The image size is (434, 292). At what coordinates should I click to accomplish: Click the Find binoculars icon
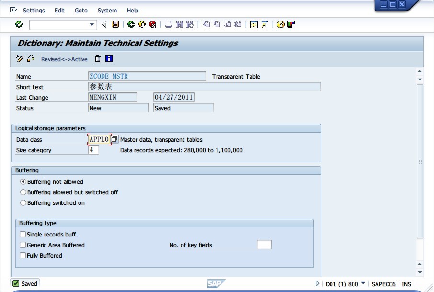click(x=179, y=24)
